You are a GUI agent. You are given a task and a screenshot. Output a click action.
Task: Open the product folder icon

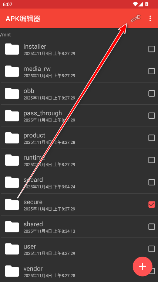(12, 138)
